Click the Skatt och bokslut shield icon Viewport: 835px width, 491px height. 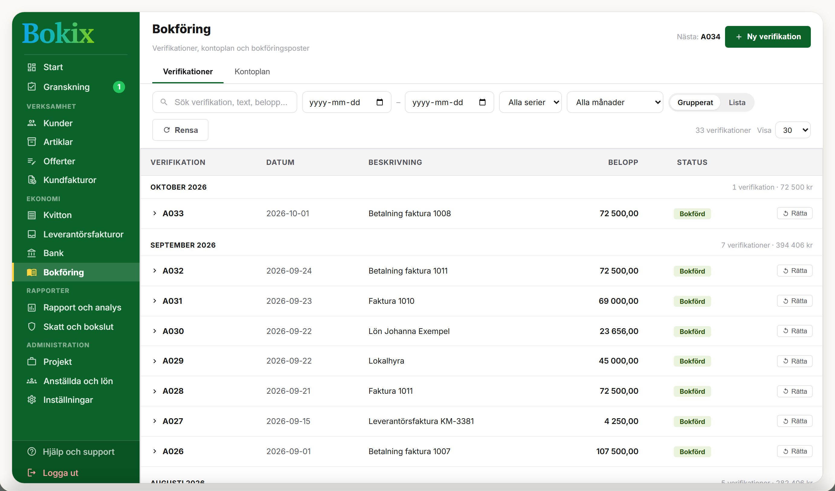click(x=31, y=327)
